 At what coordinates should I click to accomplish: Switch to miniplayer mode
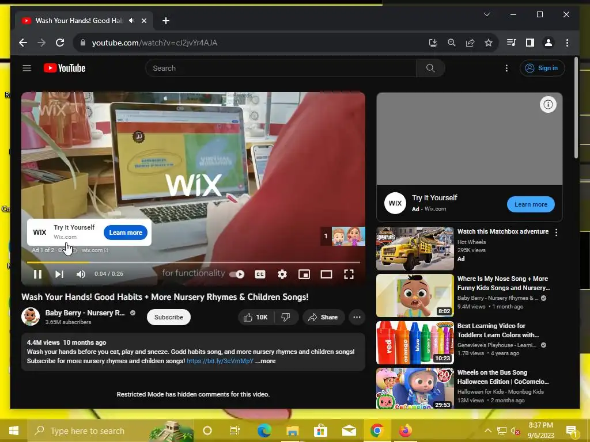[304, 275]
